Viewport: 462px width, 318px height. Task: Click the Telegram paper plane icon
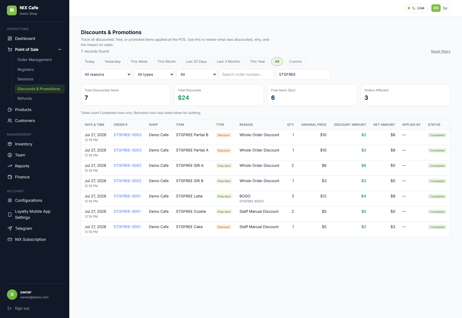click(x=10, y=228)
